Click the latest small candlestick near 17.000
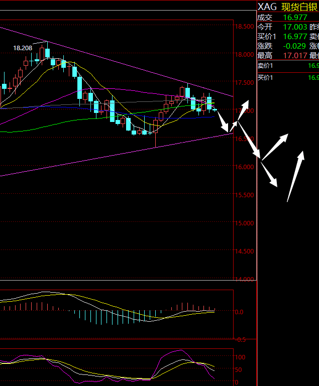319x386 pixels. pos(215,110)
